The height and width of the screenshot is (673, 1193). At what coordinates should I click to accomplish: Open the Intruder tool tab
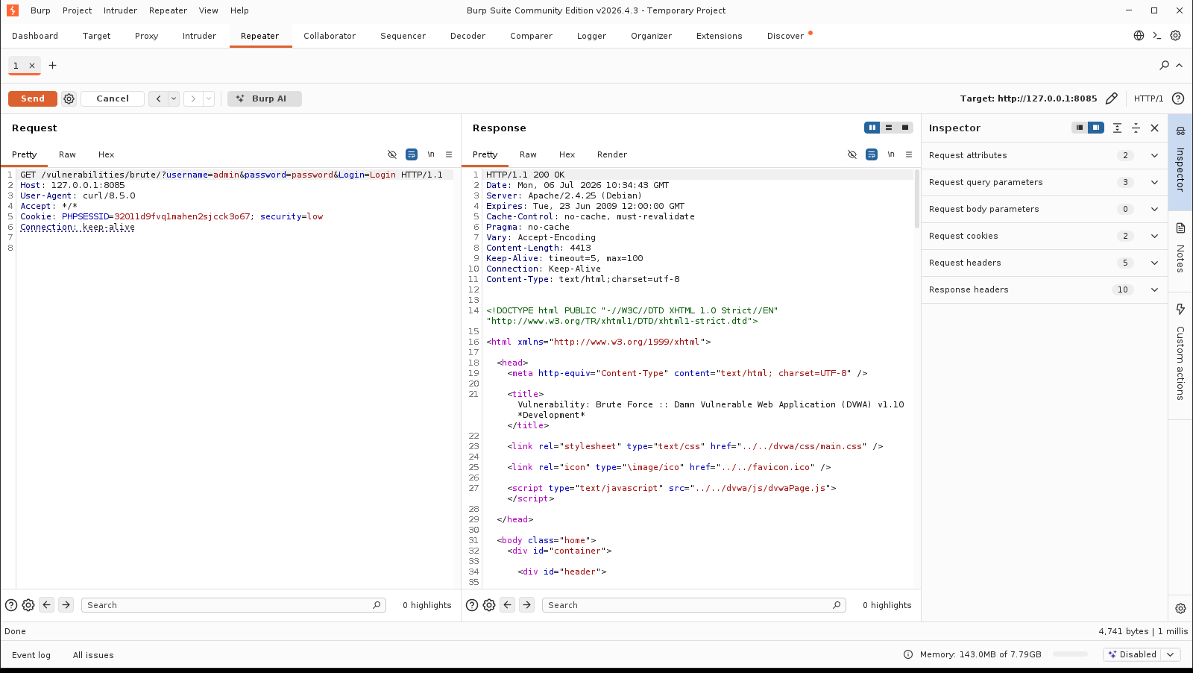click(199, 36)
